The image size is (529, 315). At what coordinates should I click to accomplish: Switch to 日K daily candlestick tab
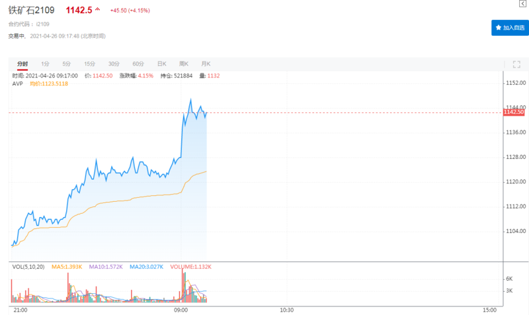pos(161,64)
